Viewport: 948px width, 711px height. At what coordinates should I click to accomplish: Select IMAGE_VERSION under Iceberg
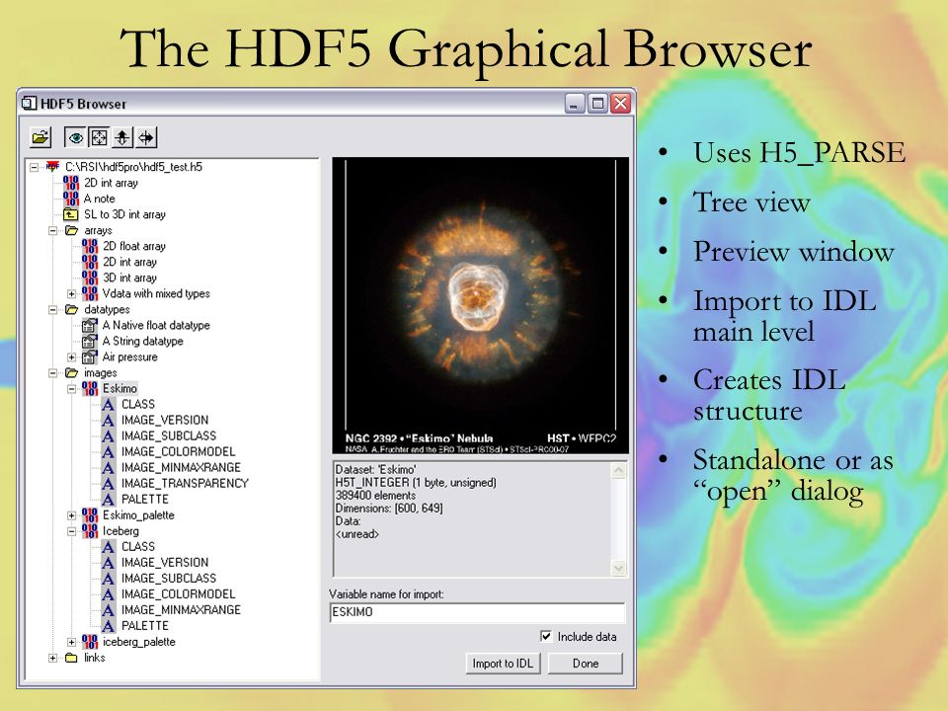tap(165, 562)
